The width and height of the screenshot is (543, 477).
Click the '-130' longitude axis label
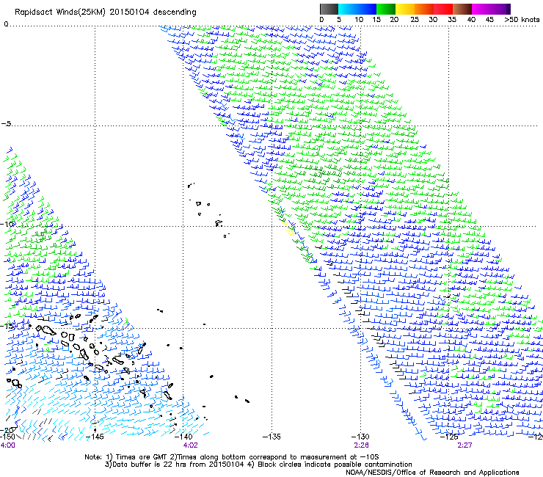(x=360, y=437)
